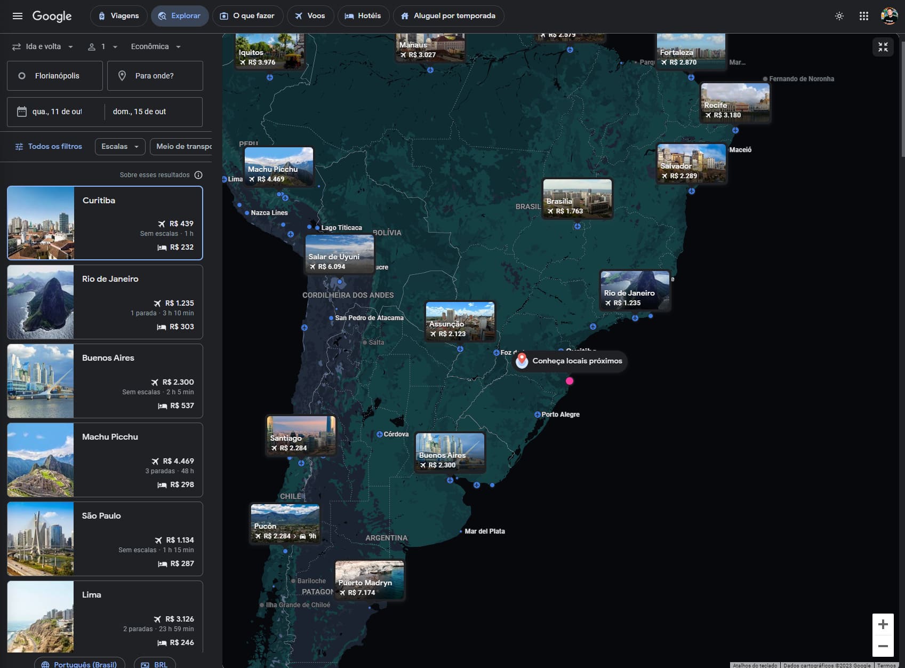Click the Conheça locais próximos button
The width and height of the screenshot is (905, 668).
[569, 361]
